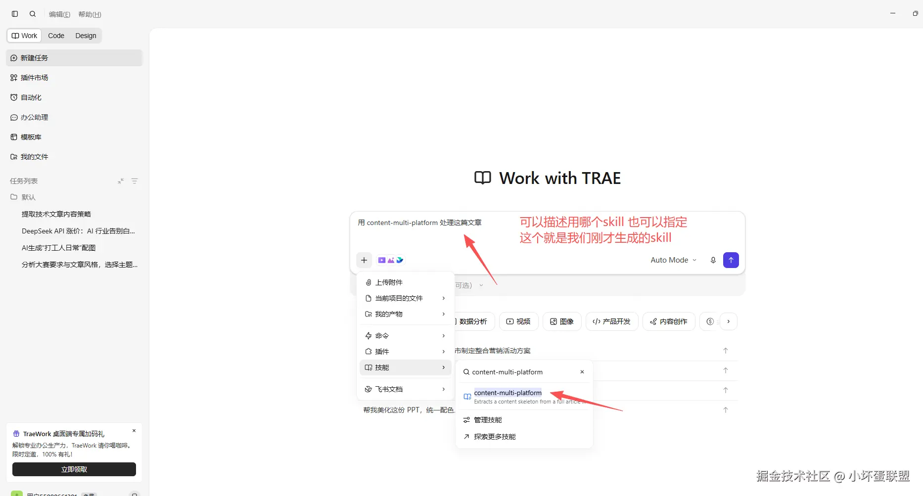The height and width of the screenshot is (496, 923).
Task: Use arrow on 帮我美化这份 PPT suggestion
Action: coord(726,410)
